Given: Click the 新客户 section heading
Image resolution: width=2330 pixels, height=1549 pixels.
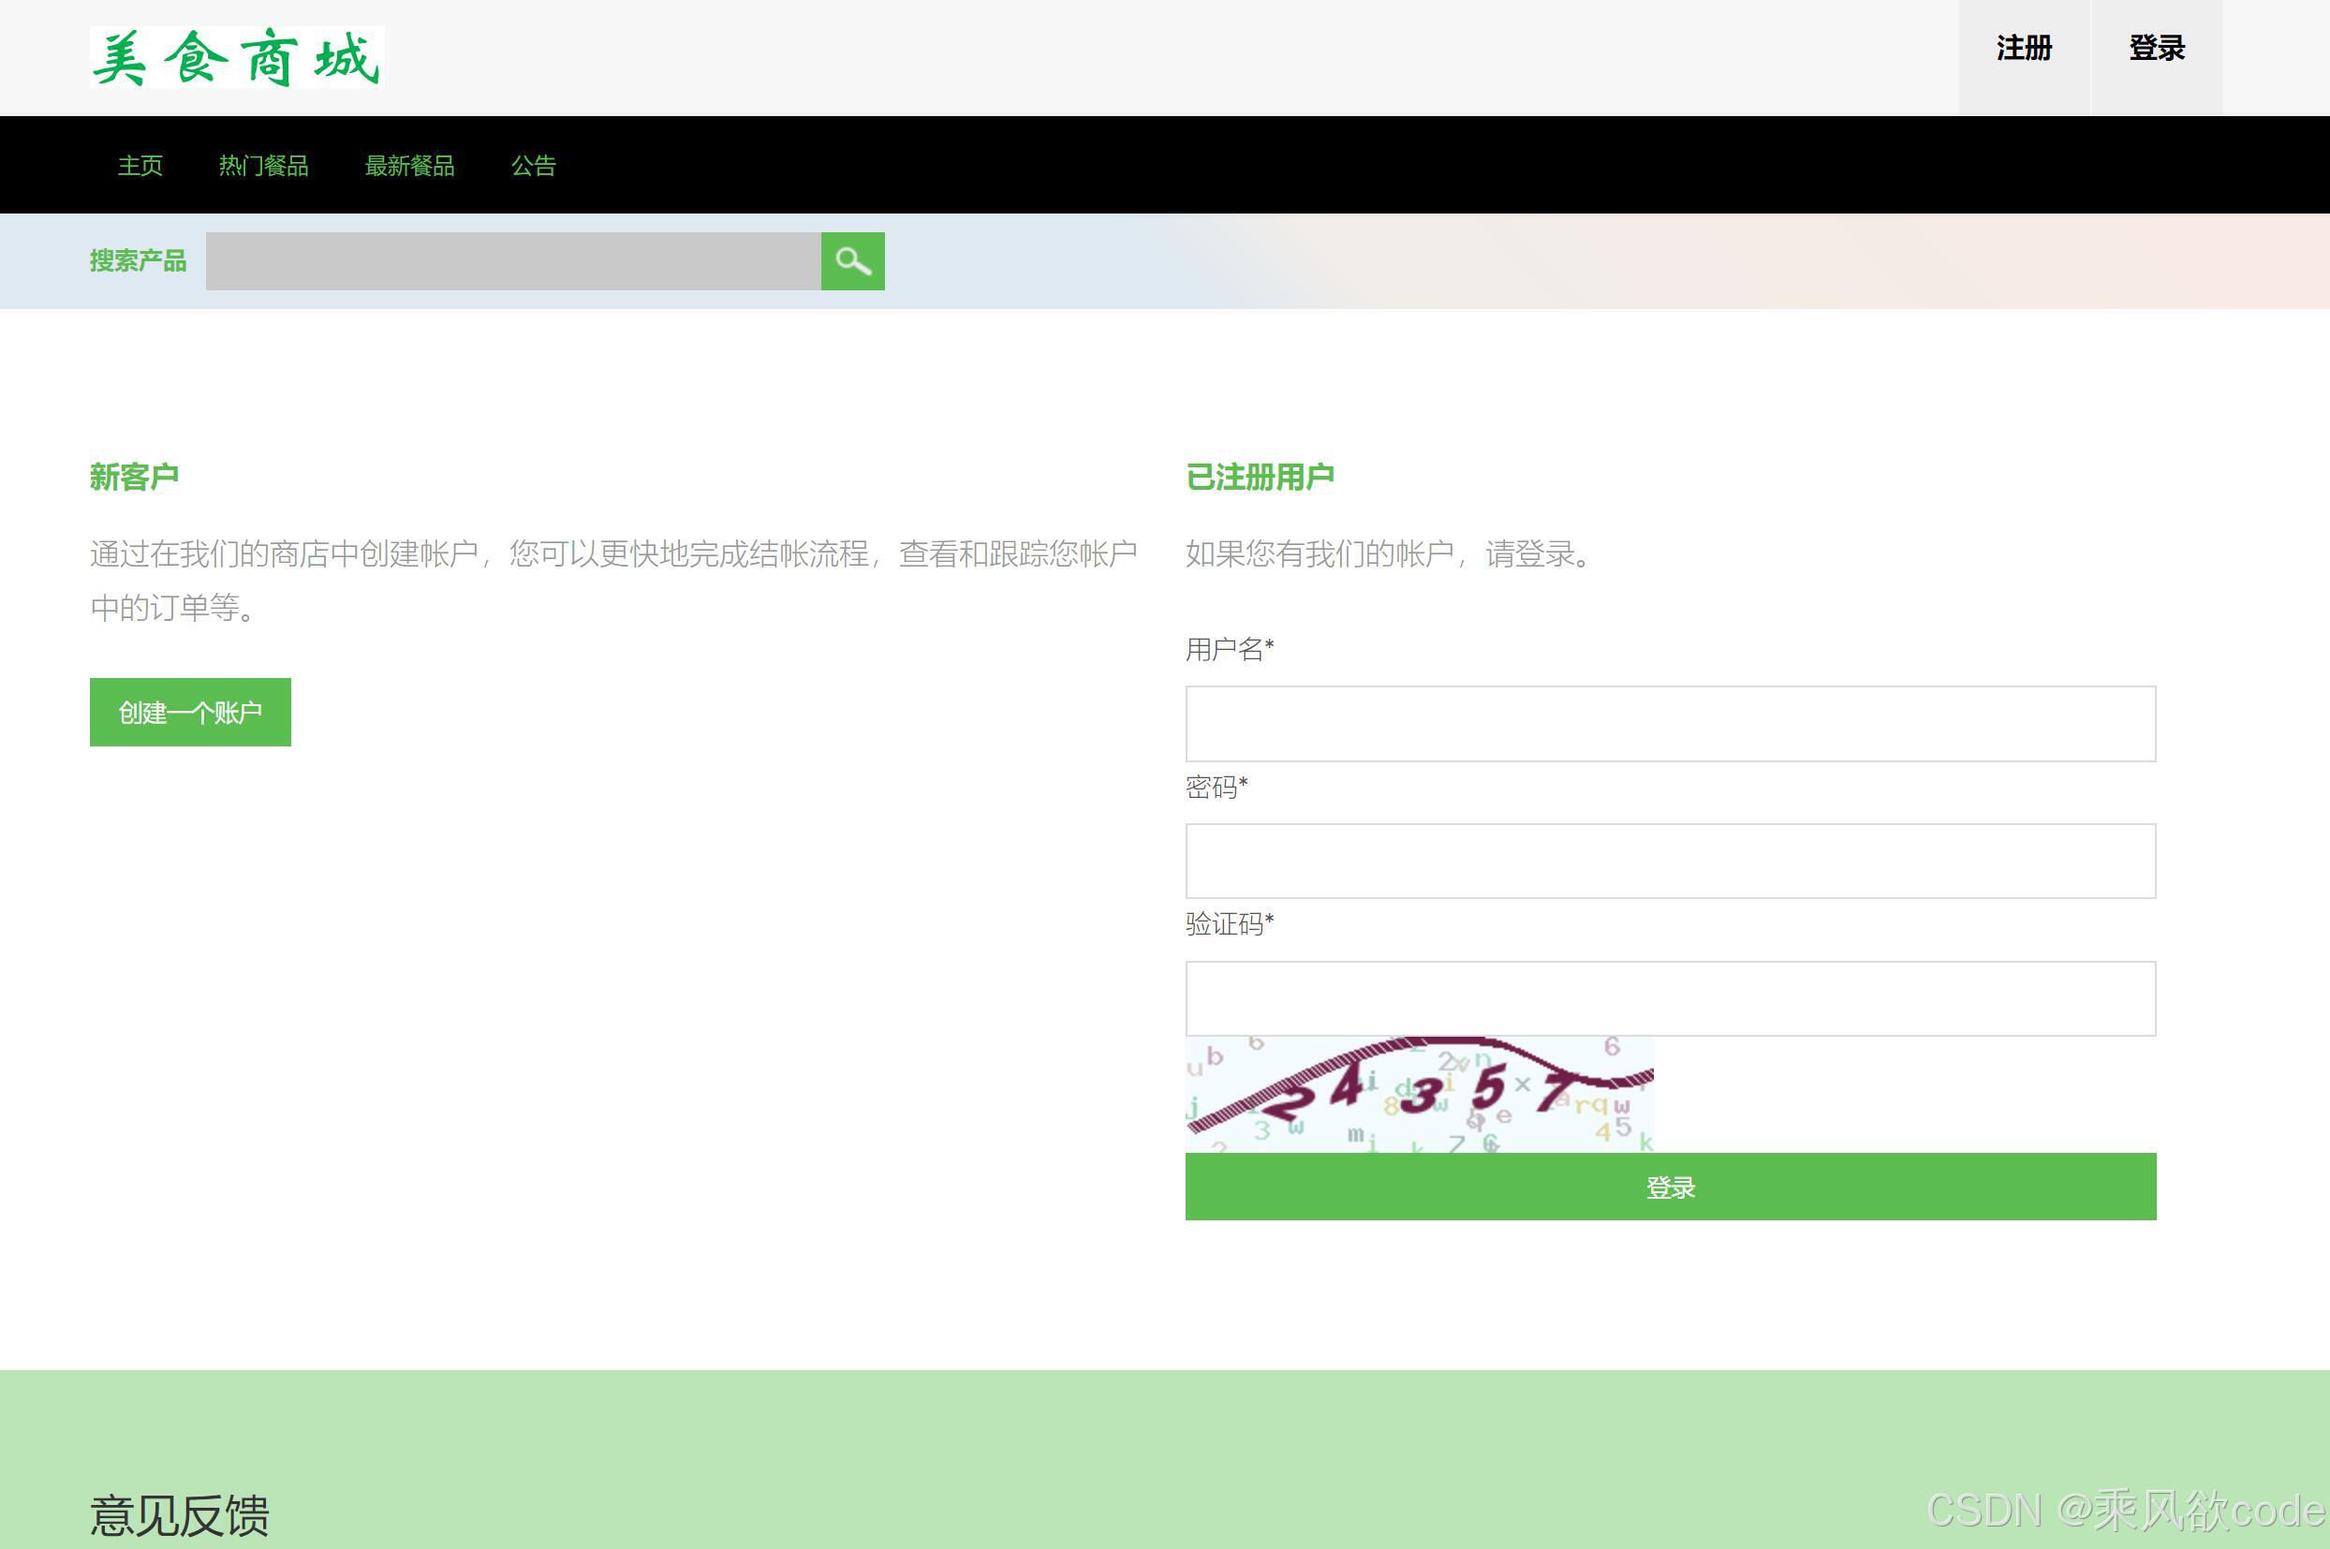Looking at the screenshot, I should click(x=134, y=477).
